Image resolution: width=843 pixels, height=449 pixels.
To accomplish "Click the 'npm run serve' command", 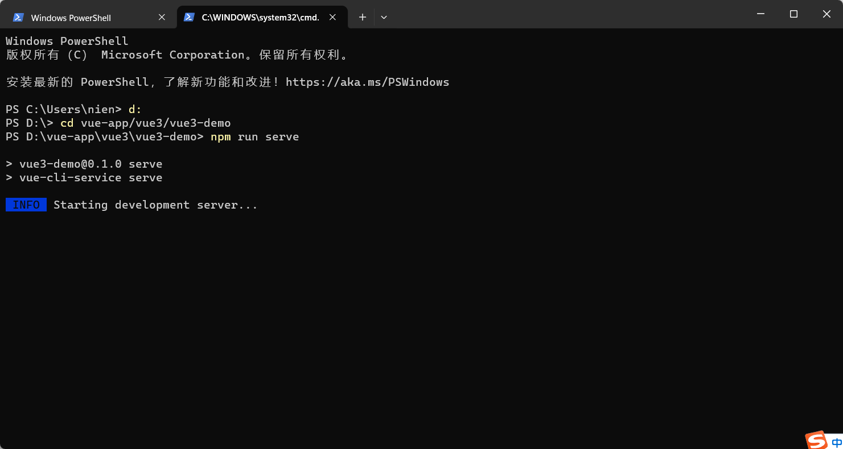I will [254, 137].
